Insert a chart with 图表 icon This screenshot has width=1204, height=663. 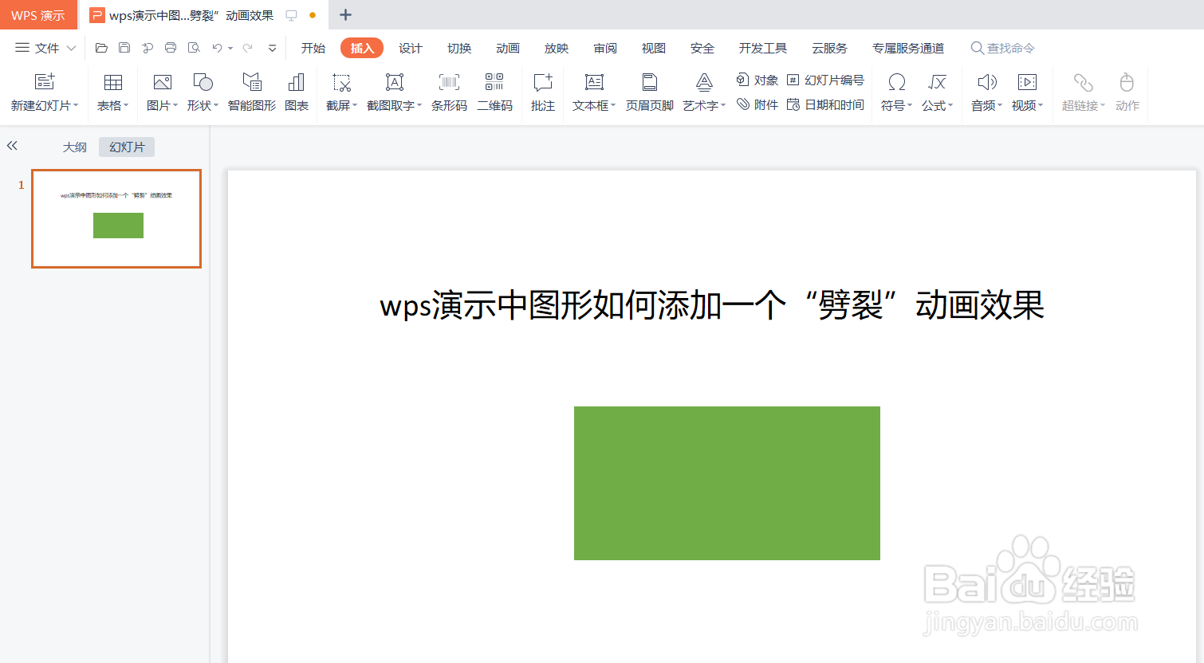click(x=297, y=82)
